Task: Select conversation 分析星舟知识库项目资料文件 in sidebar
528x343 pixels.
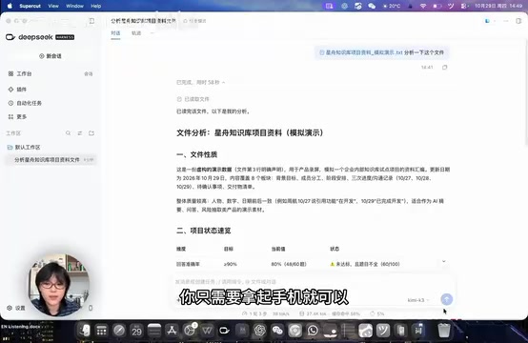Action: pyautogui.click(x=51, y=159)
